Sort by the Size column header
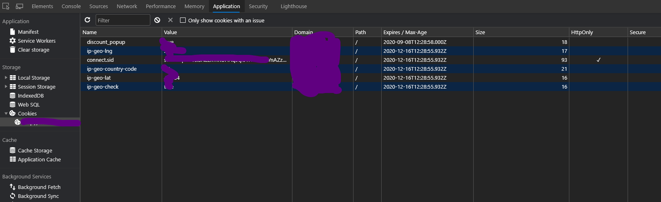Screen dimensions: 661x202 [x=521, y=32]
